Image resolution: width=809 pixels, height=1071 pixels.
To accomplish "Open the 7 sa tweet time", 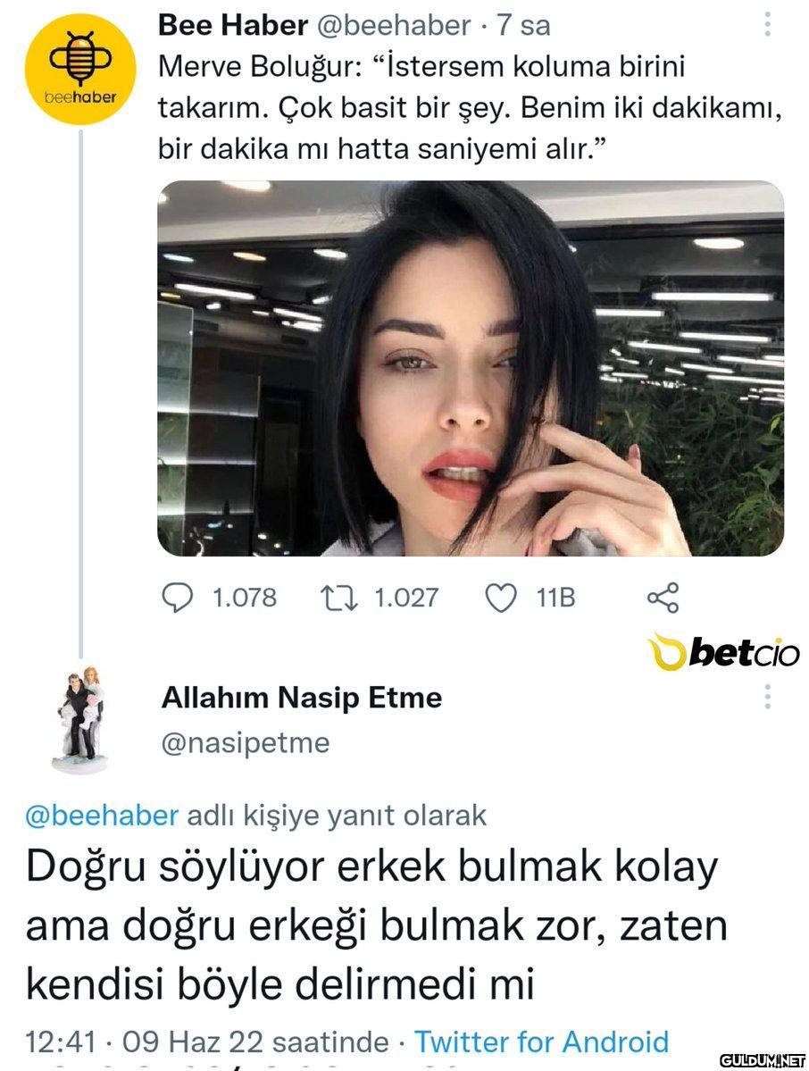I will point(523,25).
